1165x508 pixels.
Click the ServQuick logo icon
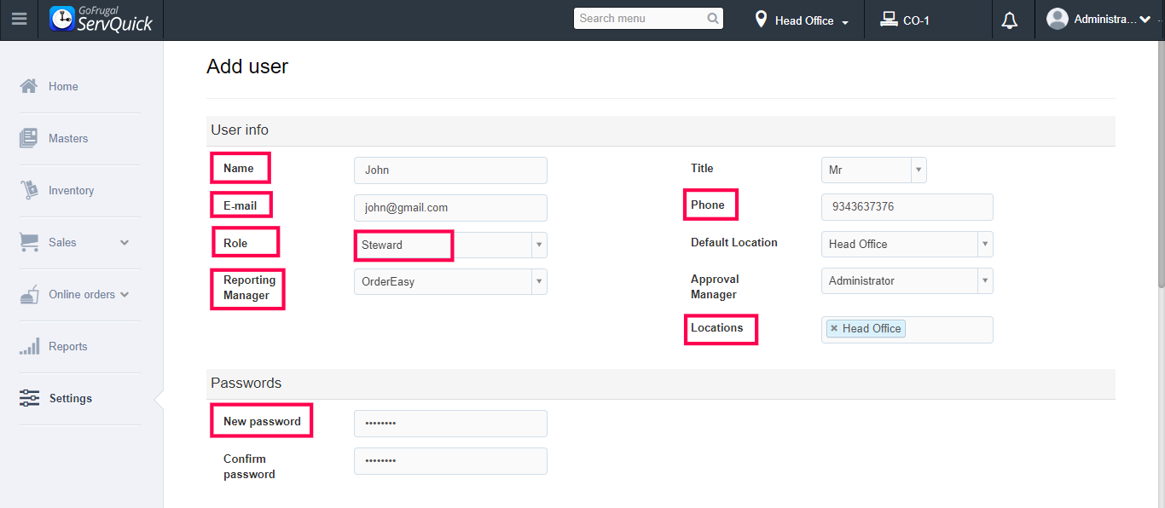[x=62, y=19]
